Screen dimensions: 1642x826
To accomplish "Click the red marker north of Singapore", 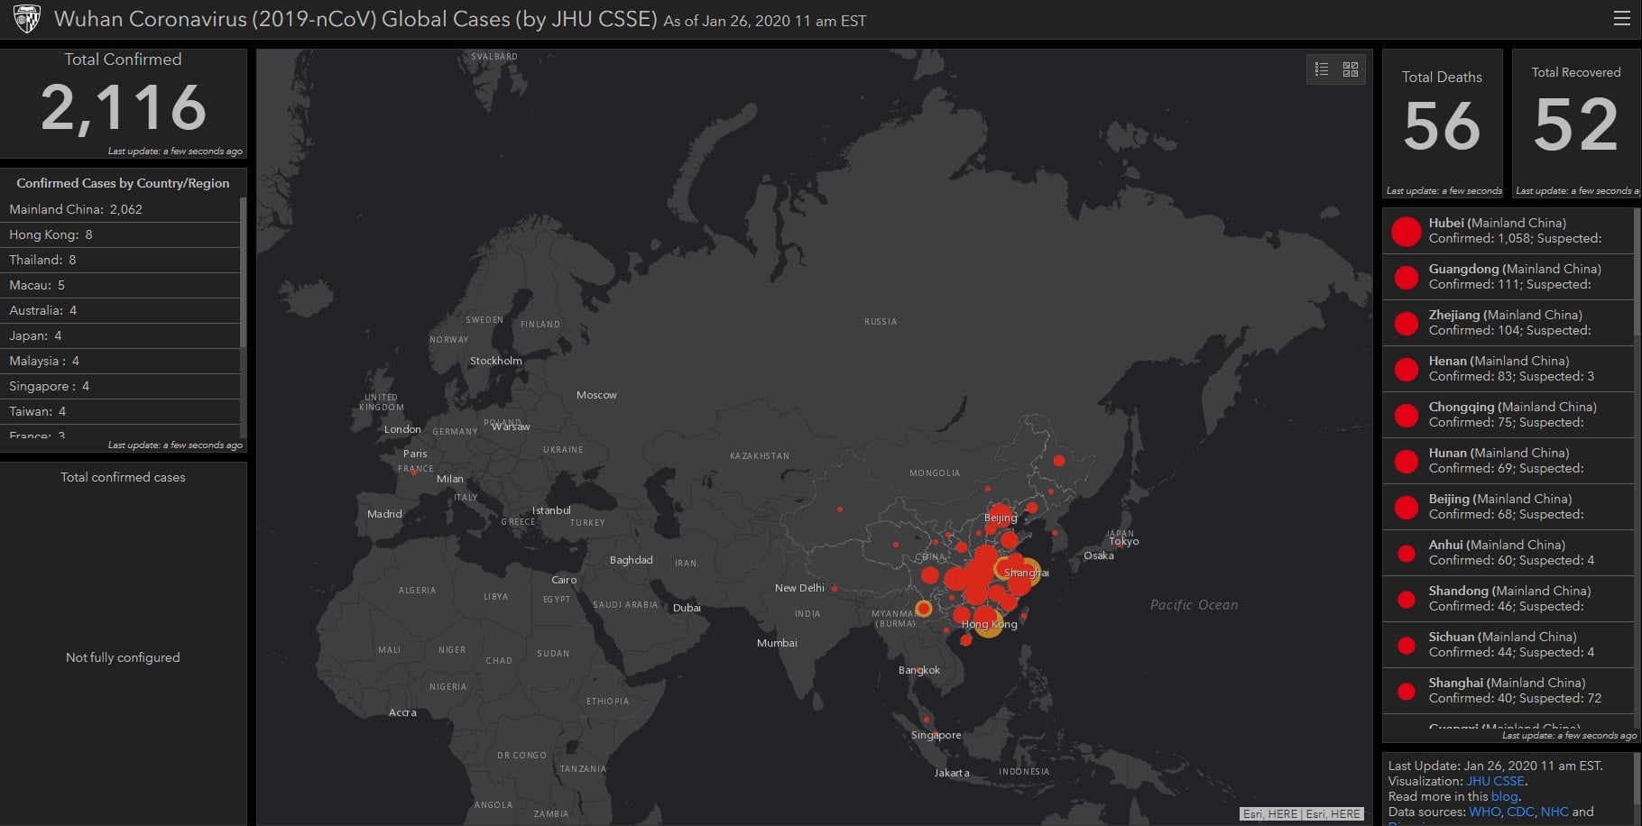I will point(927,720).
